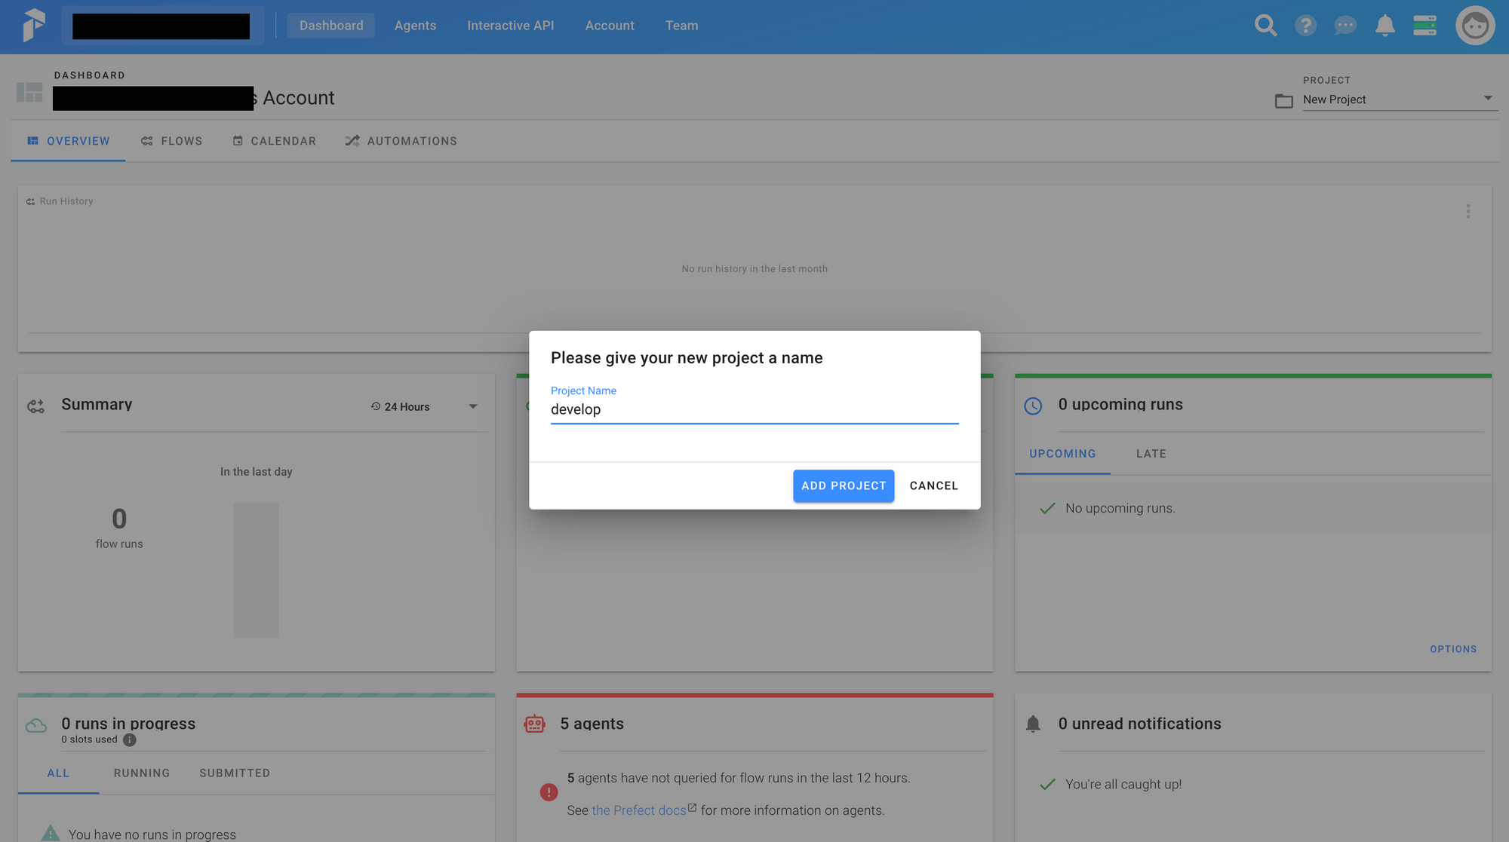Click the info icon next to slots used

[129, 739]
